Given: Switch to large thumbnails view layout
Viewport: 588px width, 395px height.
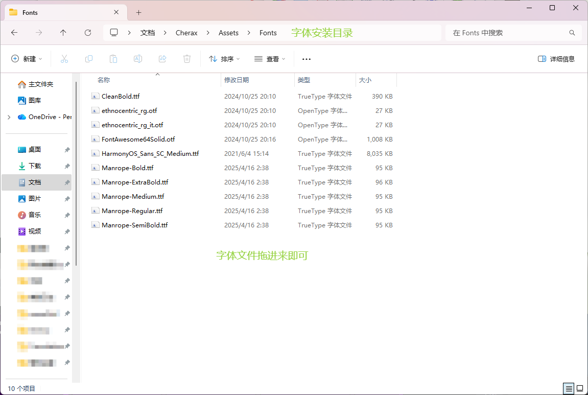Looking at the screenshot, I should [581, 389].
